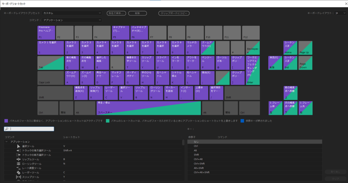Click the empty F2 key on the keyboard
The image size is (348, 183).
[x=65, y=32]
